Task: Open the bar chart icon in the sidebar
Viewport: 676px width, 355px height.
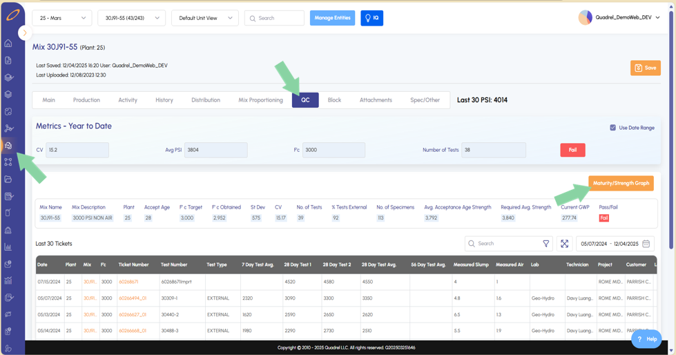Action: (x=8, y=247)
